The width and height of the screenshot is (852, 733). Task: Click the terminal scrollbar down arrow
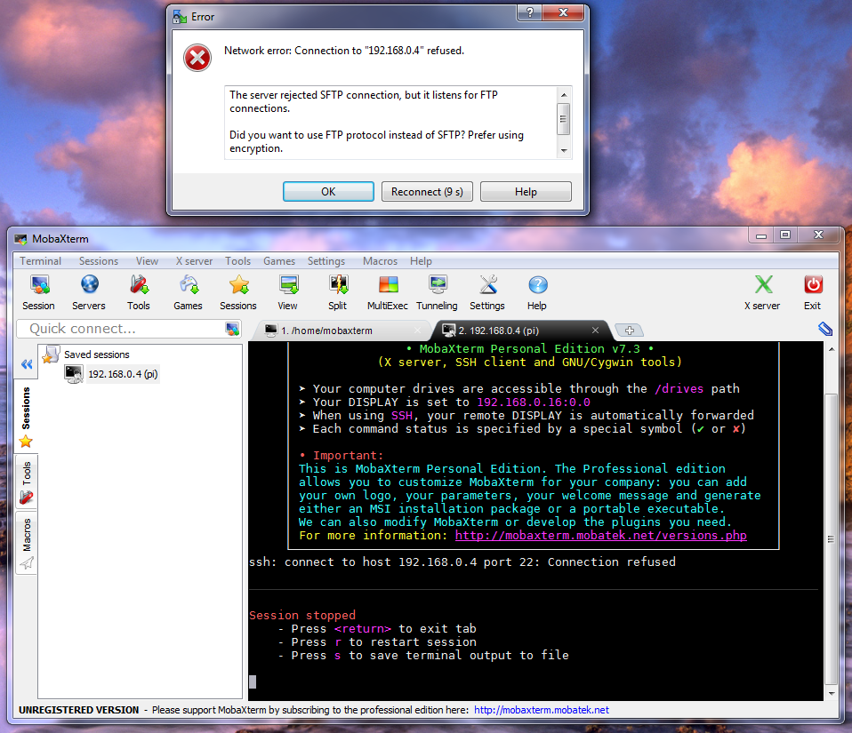point(832,693)
